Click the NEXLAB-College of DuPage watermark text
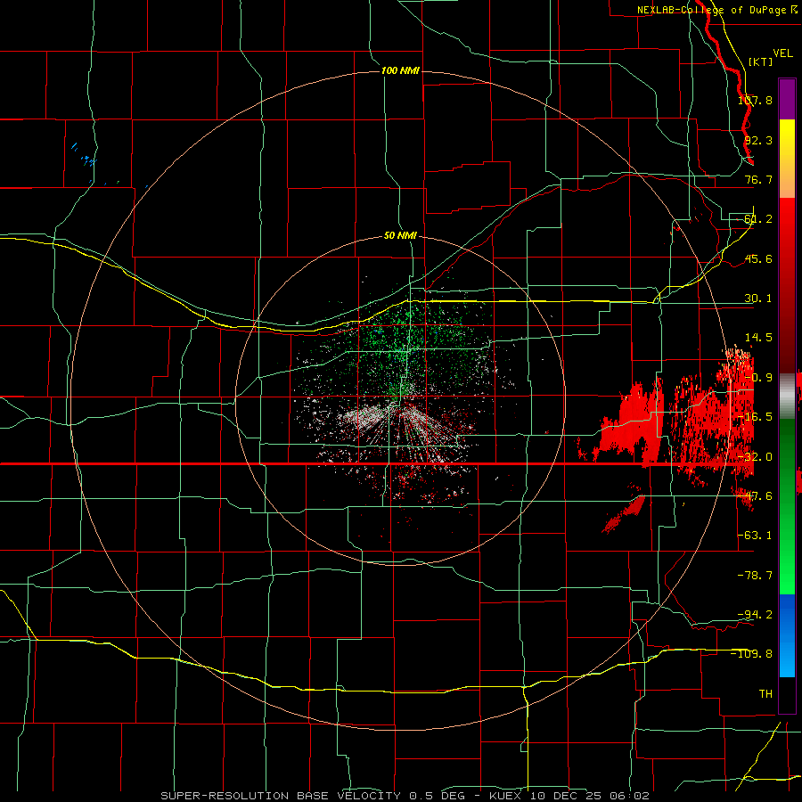The width and height of the screenshot is (802, 802). pyautogui.click(x=717, y=10)
